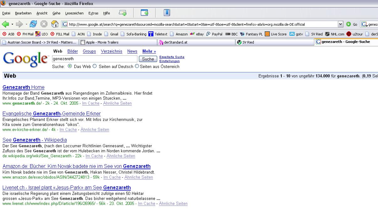
Task: Open the eBay bookmark
Action: [197, 34]
